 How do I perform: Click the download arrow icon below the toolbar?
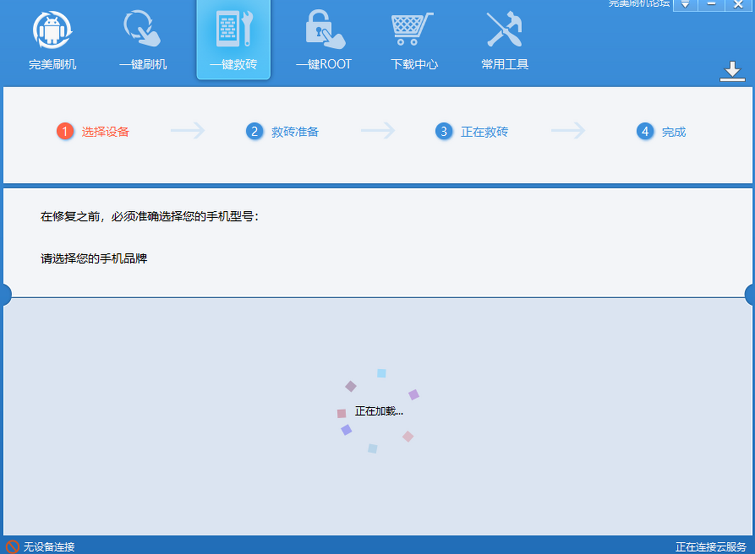[x=732, y=71]
